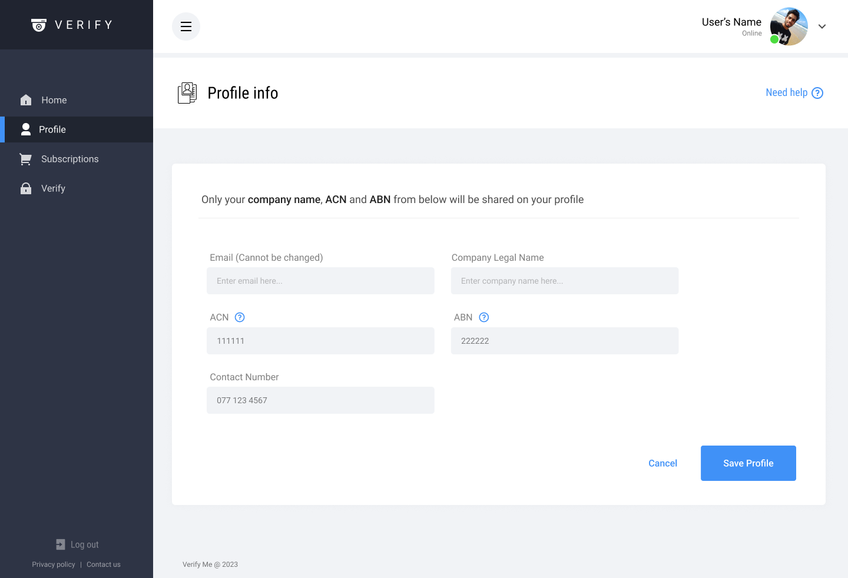Click the Home house icon
Image resolution: width=848 pixels, height=578 pixels.
point(26,100)
